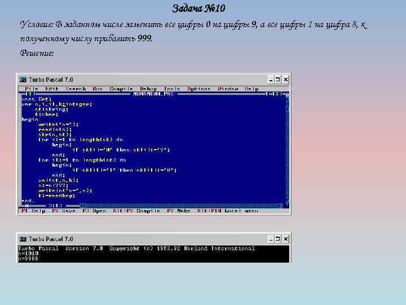
Task: Click the 'readln(n);' line
Action: click(55, 129)
